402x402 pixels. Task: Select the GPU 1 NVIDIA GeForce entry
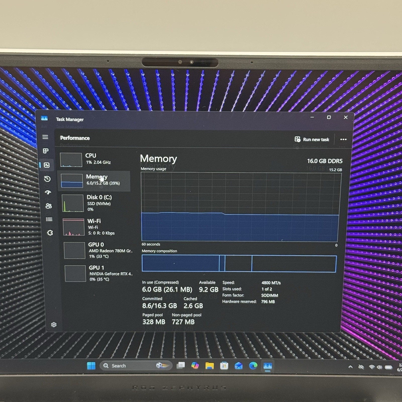tap(99, 273)
